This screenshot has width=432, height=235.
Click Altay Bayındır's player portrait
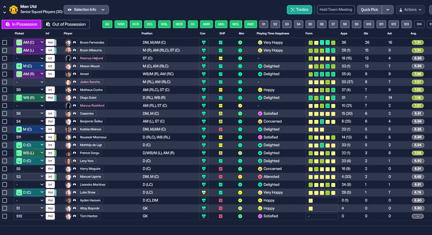click(x=69, y=208)
